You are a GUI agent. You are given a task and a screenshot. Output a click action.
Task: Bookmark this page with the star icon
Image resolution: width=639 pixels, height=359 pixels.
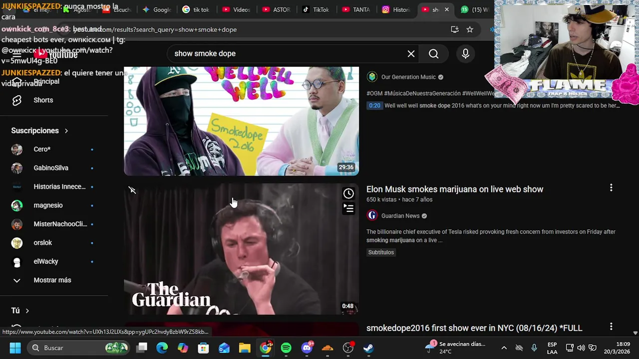(470, 29)
